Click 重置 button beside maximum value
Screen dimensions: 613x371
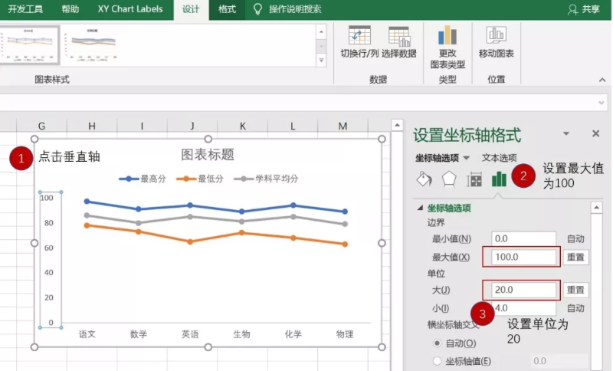point(576,258)
